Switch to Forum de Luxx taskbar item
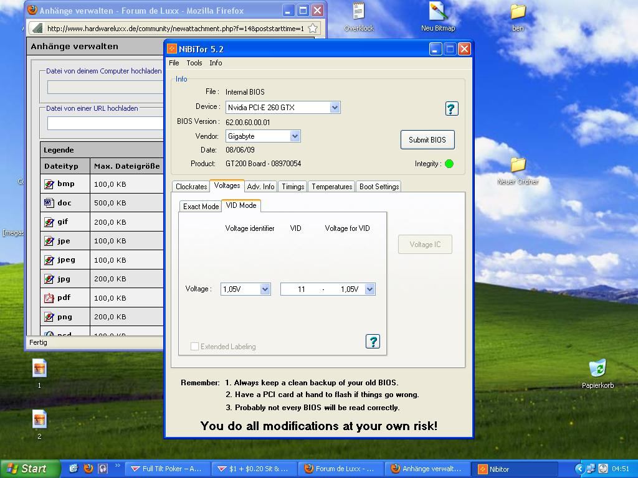The image size is (638, 478). (x=341, y=469)
